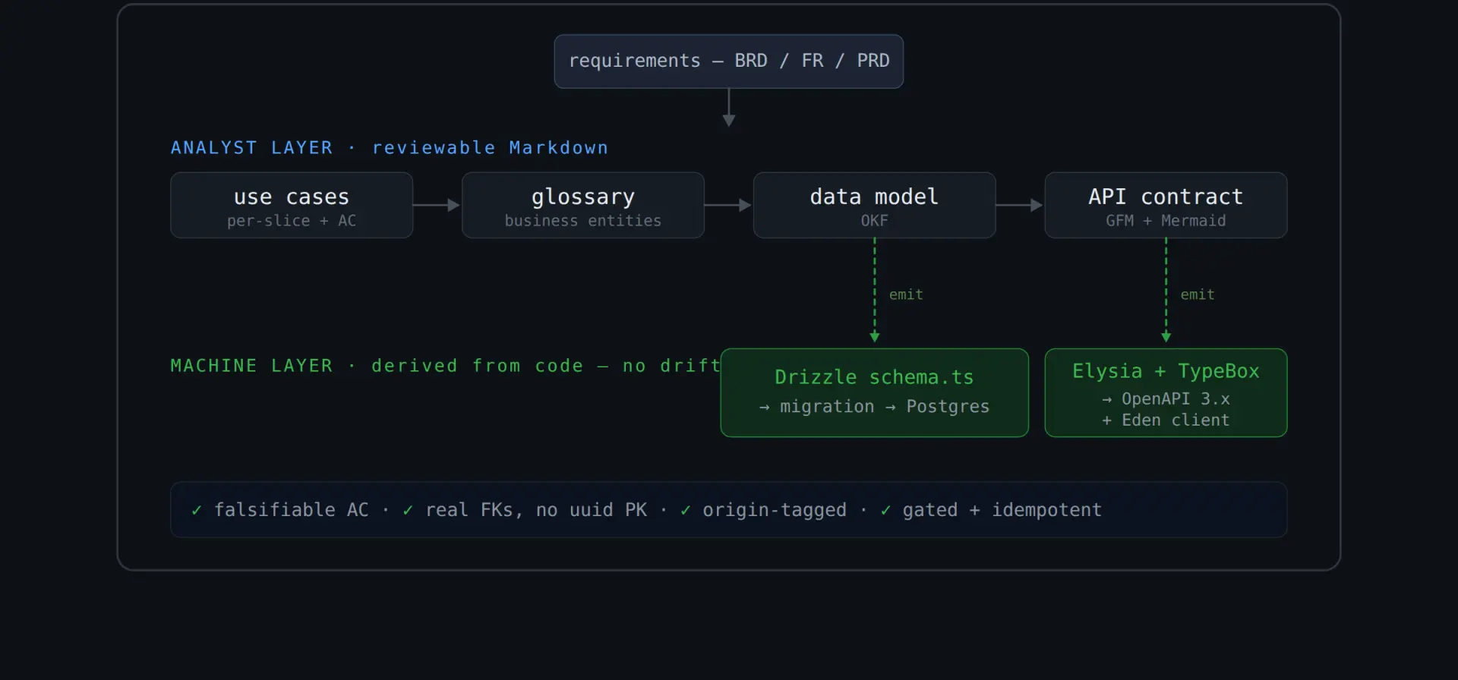Click 'real FKs, no uuid PK' text
The height and width of the screenshot is (680, 1458).
(536, 510)
